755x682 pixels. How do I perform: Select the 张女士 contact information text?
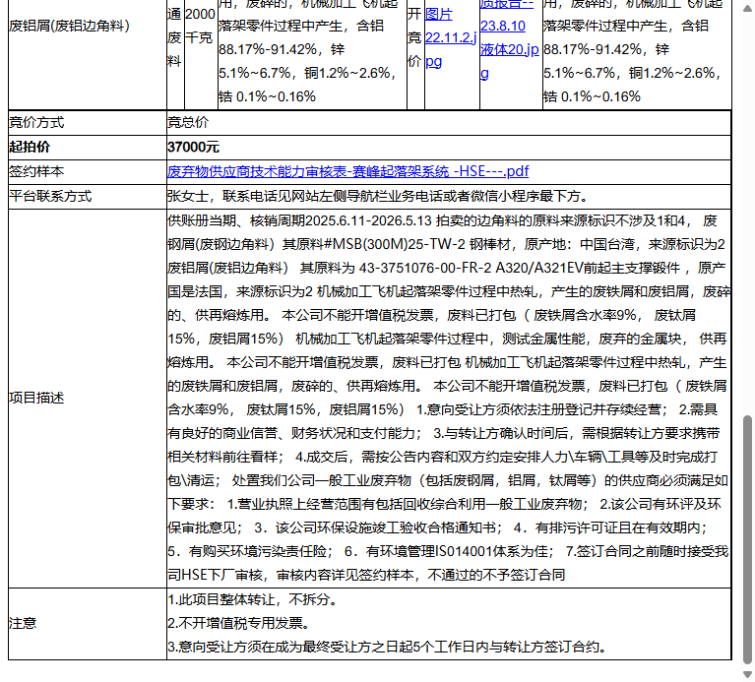point(378,197)
